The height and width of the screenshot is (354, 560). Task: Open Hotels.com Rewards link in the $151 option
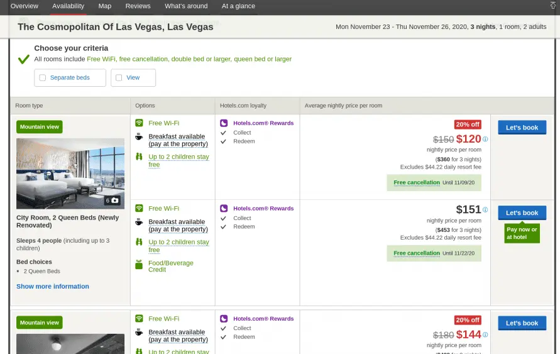tap(263, 208)
